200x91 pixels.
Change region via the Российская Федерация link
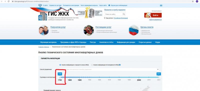pos(121,18)
